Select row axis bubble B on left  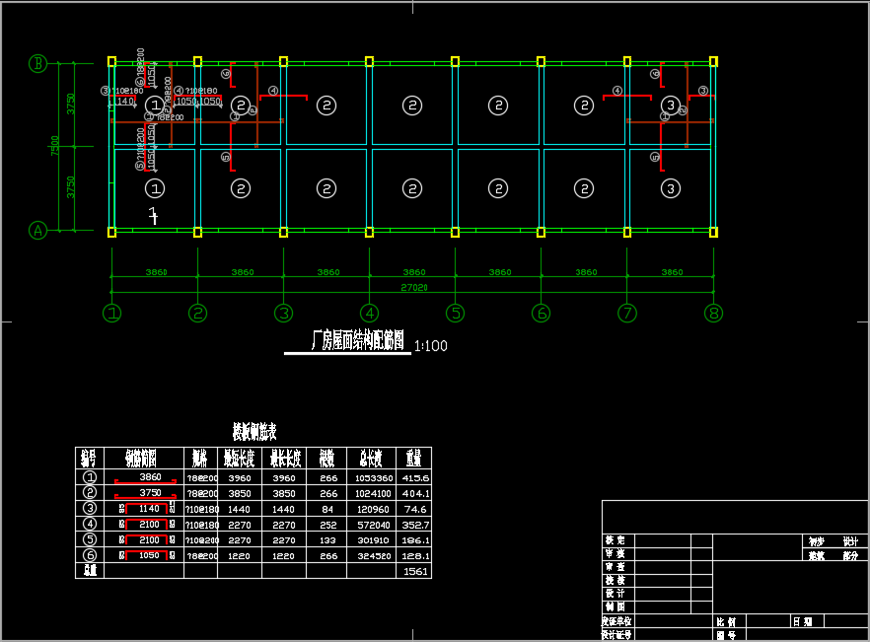[x=37, y=63]
